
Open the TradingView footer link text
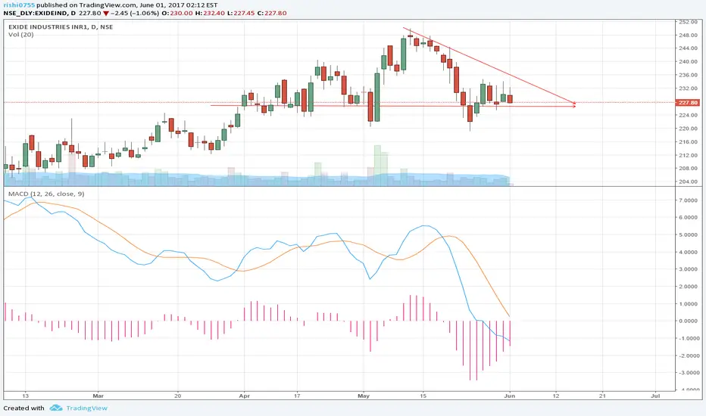[86, 408]
